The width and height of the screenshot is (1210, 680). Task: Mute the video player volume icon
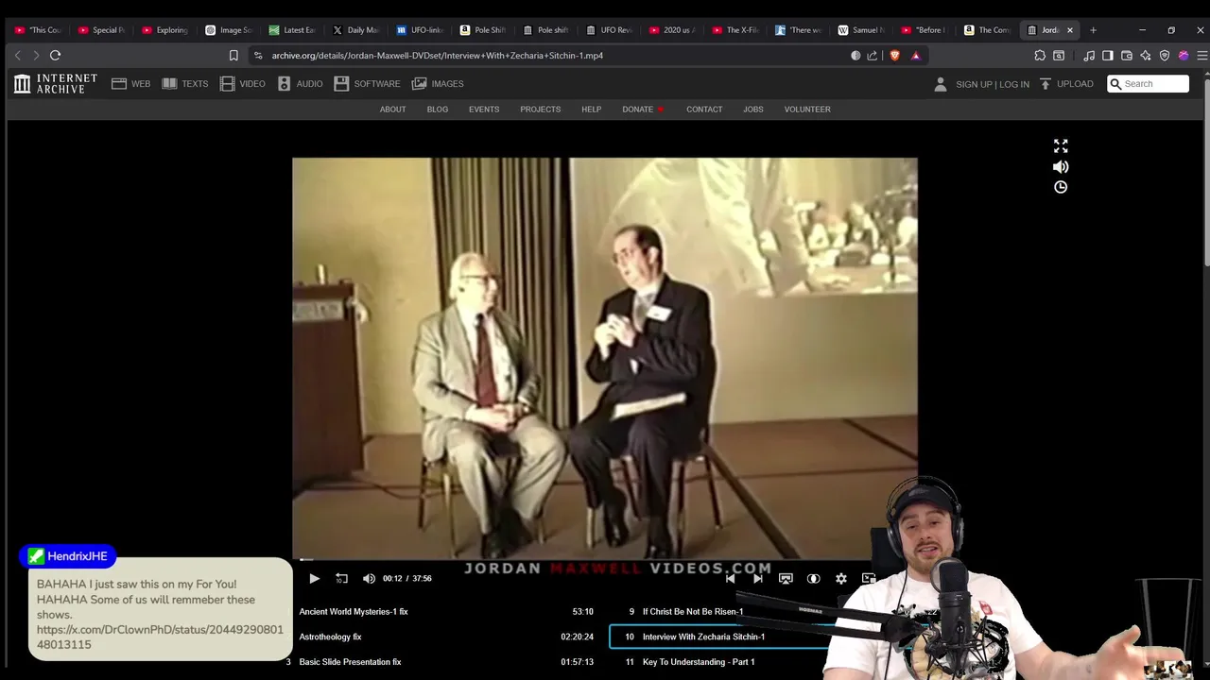coord(369,578)
